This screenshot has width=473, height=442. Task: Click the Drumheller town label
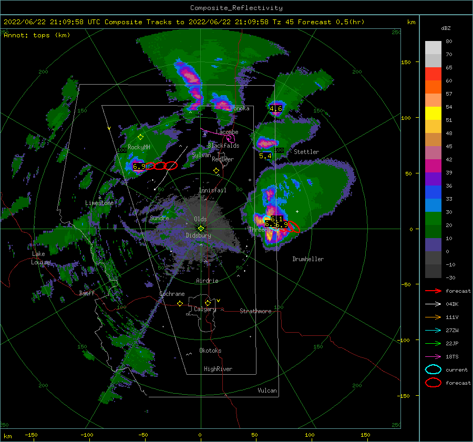click(x=308, y=259)
